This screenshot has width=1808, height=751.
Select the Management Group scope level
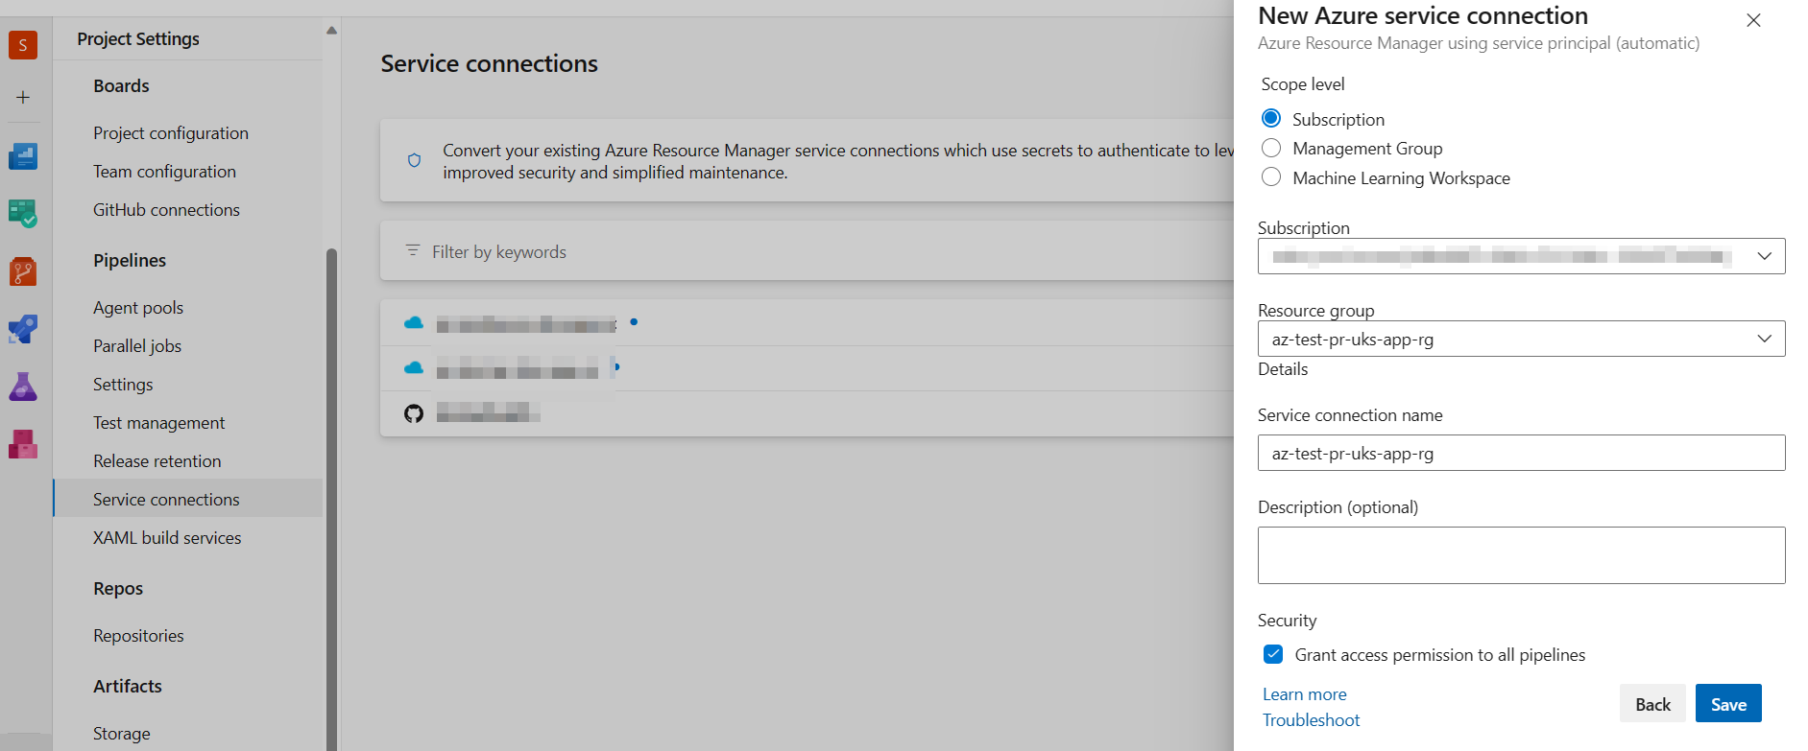pyautogui.click(x=1271, y=148)
